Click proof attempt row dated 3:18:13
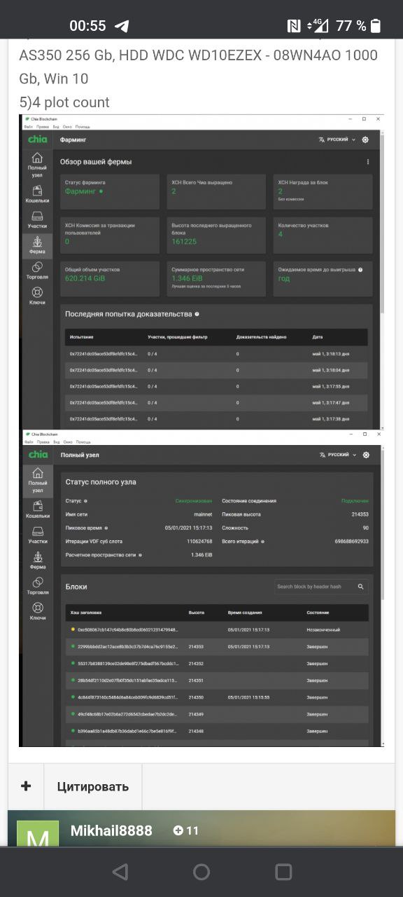This screenshot has height=897, width=403. 217,354
